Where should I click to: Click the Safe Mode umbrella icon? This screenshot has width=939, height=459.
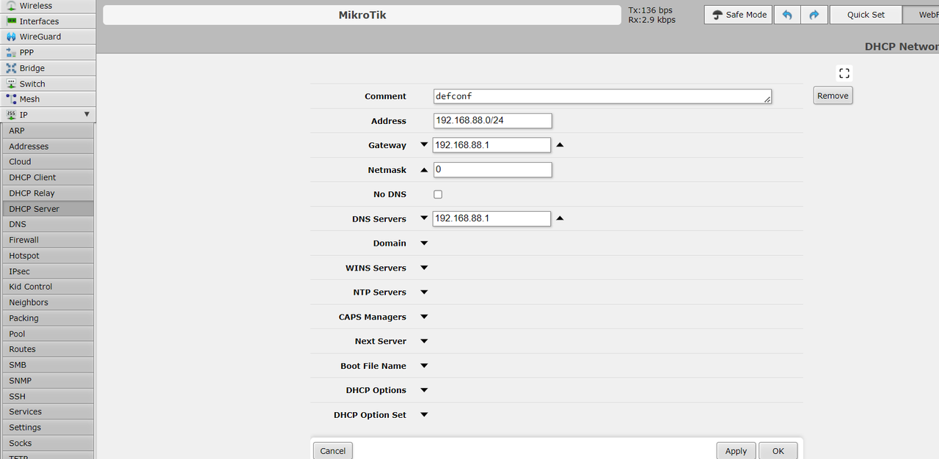[717, 15]
